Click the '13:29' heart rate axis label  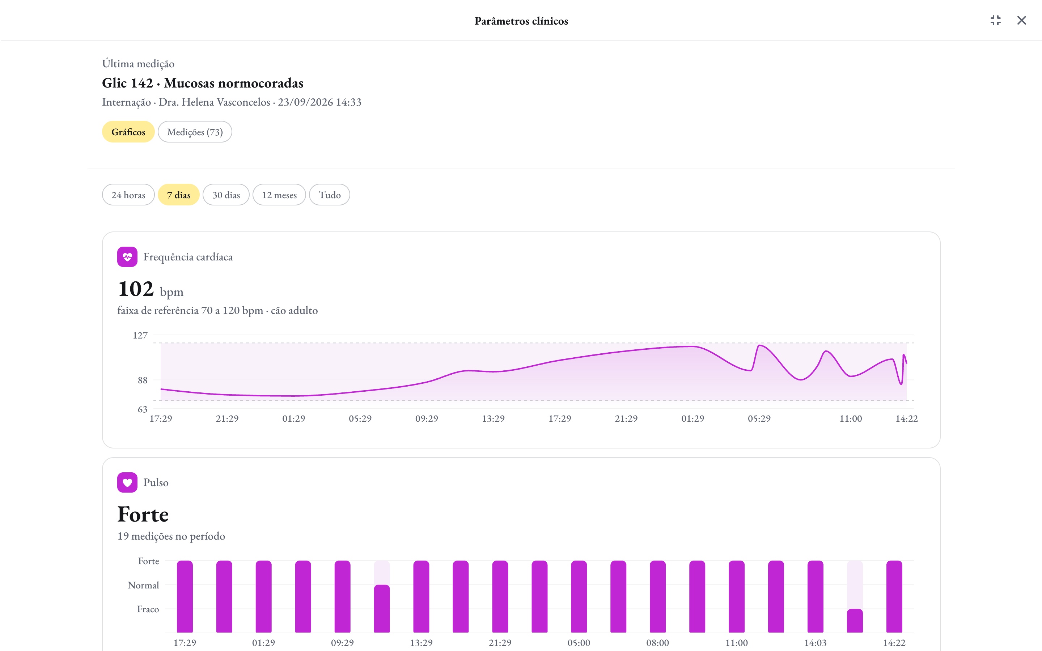[x=493, y=418]
